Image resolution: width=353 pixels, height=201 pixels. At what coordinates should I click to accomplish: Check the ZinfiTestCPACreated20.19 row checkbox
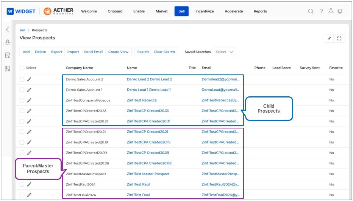22,142
